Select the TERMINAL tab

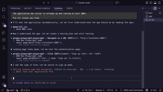(x=58, y=8)
